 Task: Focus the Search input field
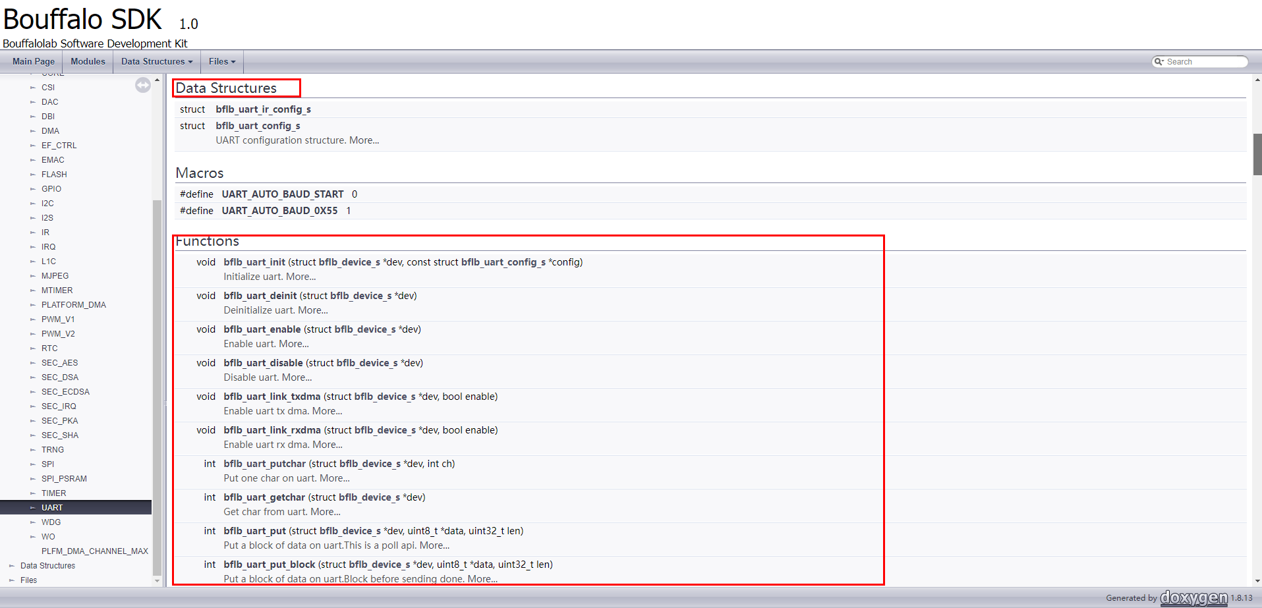point(1205,62)
